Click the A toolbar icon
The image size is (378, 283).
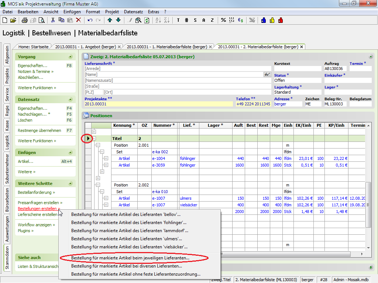pyautogui.click(x=204, y=20)
